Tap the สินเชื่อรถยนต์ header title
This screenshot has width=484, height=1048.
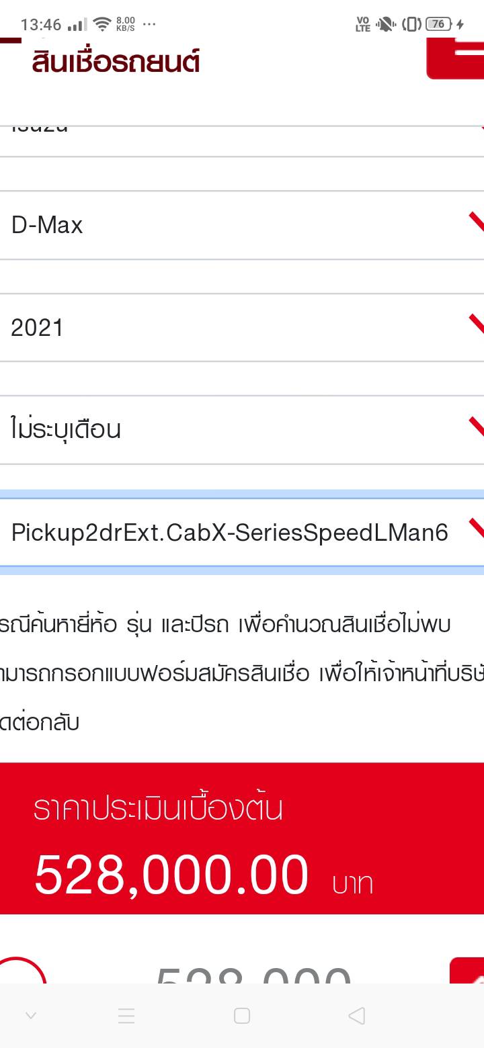[116, 62]
